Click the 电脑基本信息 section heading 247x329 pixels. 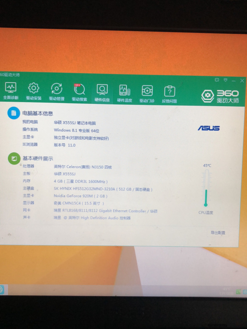coord(38,113)
